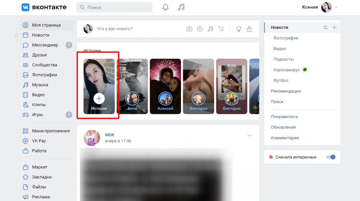Click the gear icon left of Новости
This screenshot has width=360, height=201.
pyautogui.click(x=17, y=35)
